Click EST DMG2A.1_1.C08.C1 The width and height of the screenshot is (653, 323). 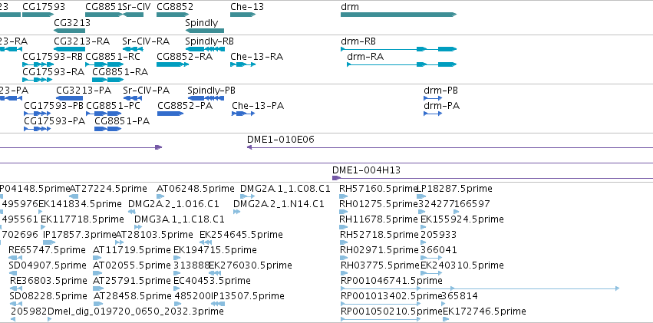click(285, 189)
